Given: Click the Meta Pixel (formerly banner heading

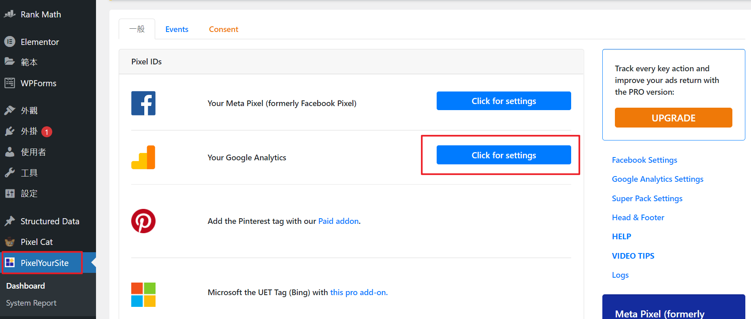Looking at the screenshot, I should point(659,314).
